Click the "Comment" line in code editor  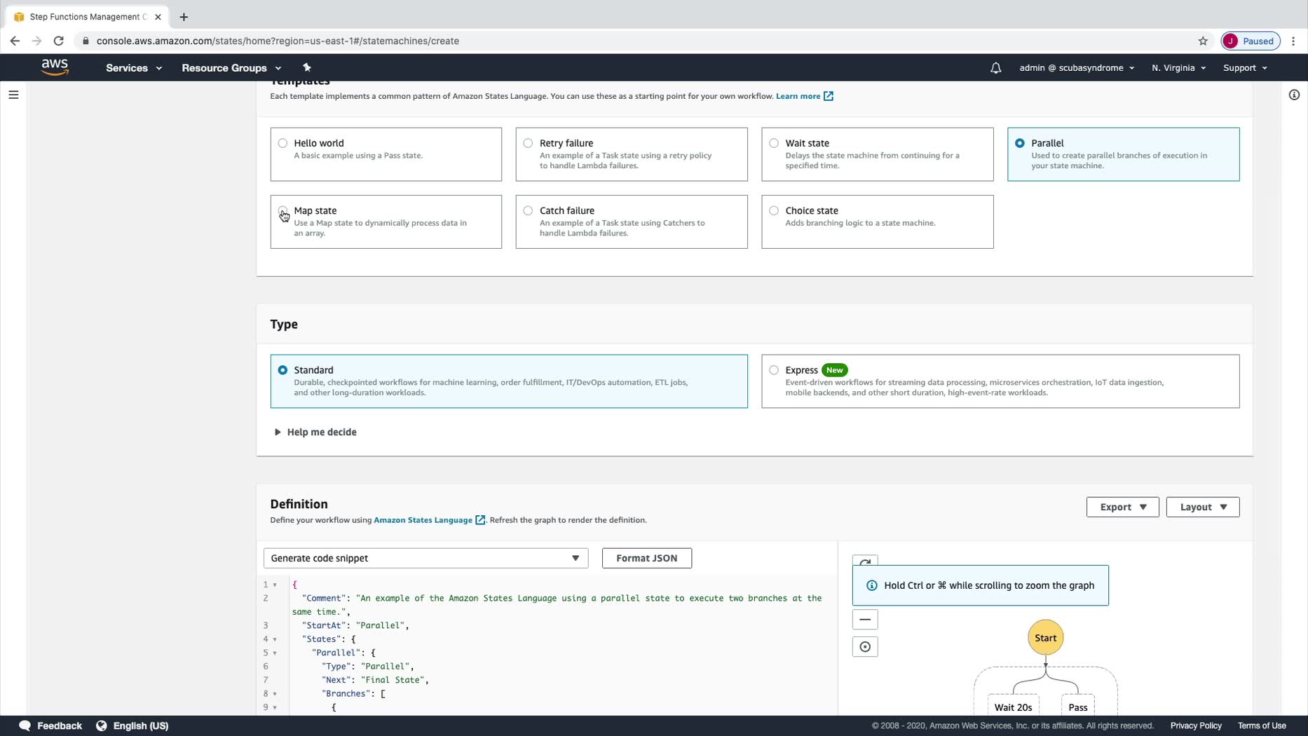[557, 605]
